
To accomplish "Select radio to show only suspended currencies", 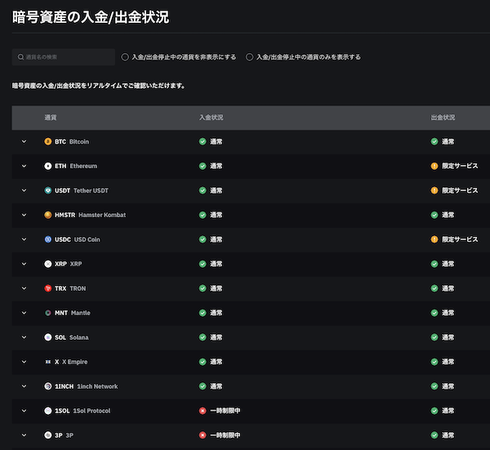I will pyautogui.click(x=249, y=57).
